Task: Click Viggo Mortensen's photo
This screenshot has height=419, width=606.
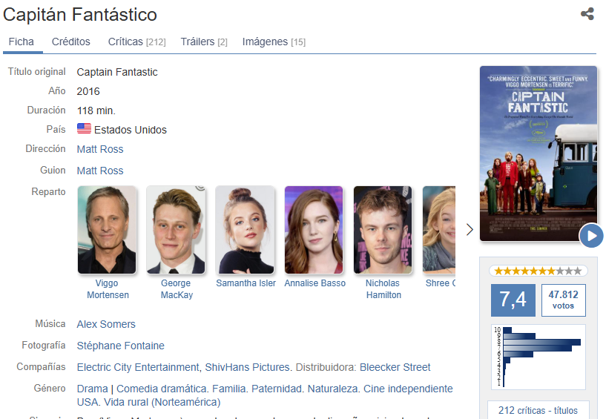Action: click(107, 230)
